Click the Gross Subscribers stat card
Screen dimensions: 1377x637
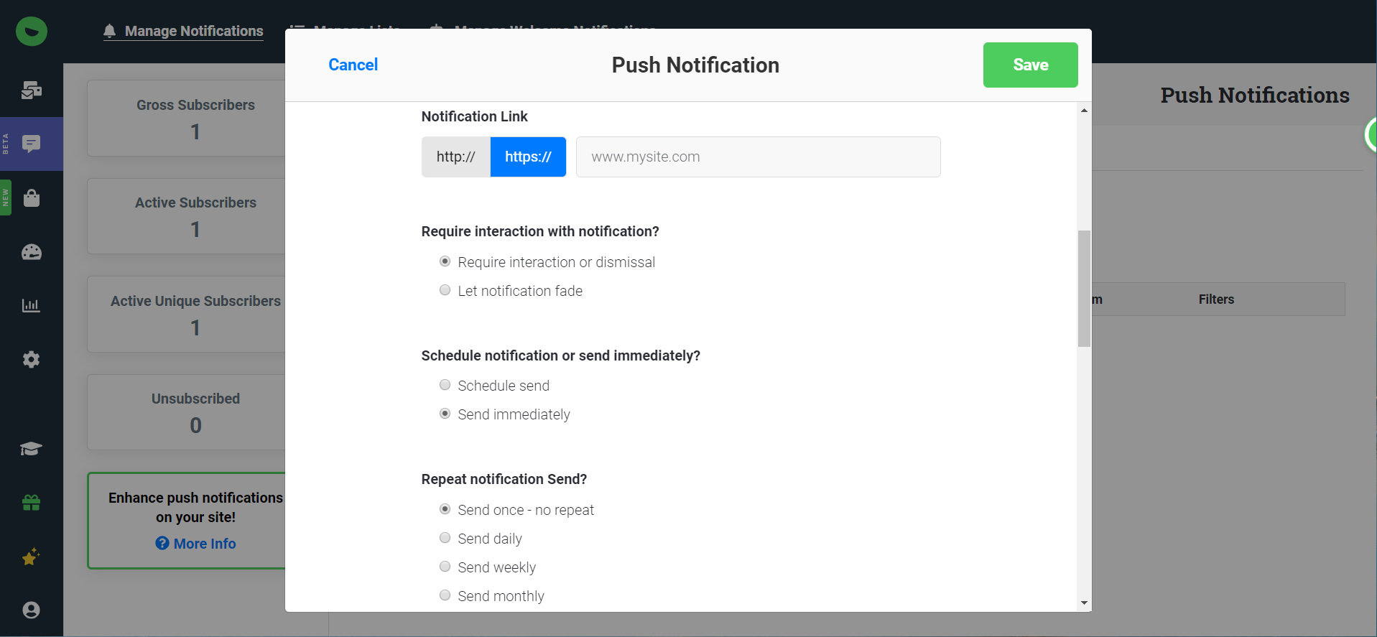[x=187, y=118]
